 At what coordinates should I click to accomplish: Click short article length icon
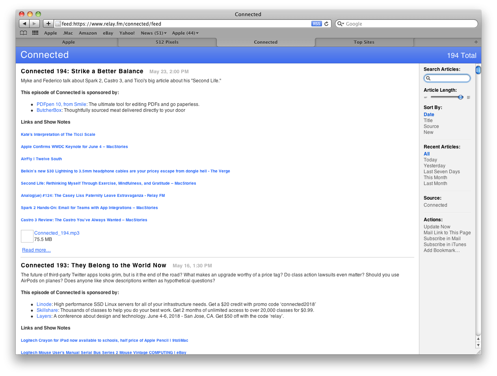point(426,97)
